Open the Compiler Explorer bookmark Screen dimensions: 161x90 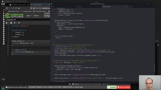point(26,11)
